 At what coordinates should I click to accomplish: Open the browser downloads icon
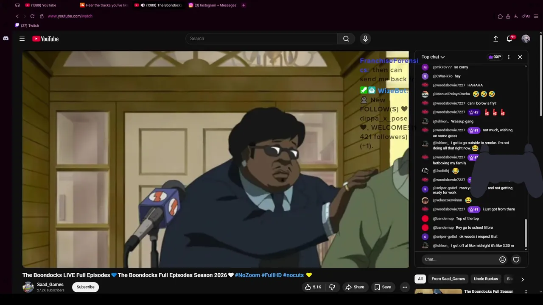point(515,16)
